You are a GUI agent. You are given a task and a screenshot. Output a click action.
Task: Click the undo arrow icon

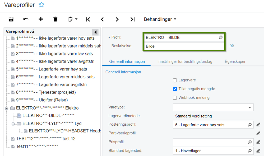coord(26,19)
